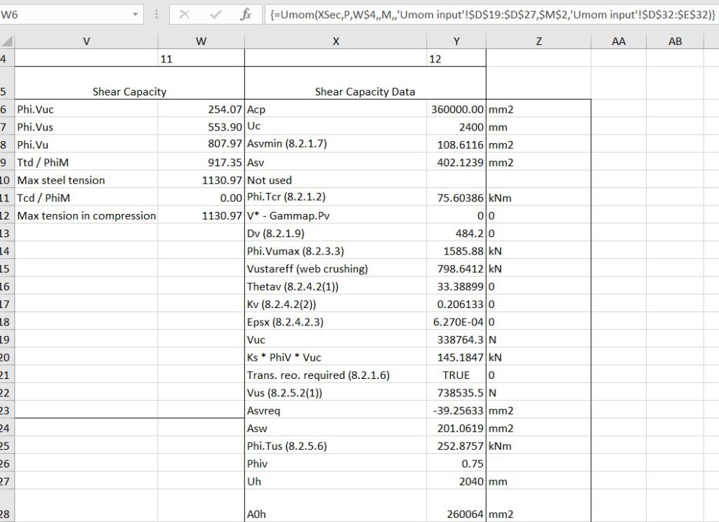Select column AB header
Image resolution: width=719 pixels, height=522 pixels.
coord(675,41)
